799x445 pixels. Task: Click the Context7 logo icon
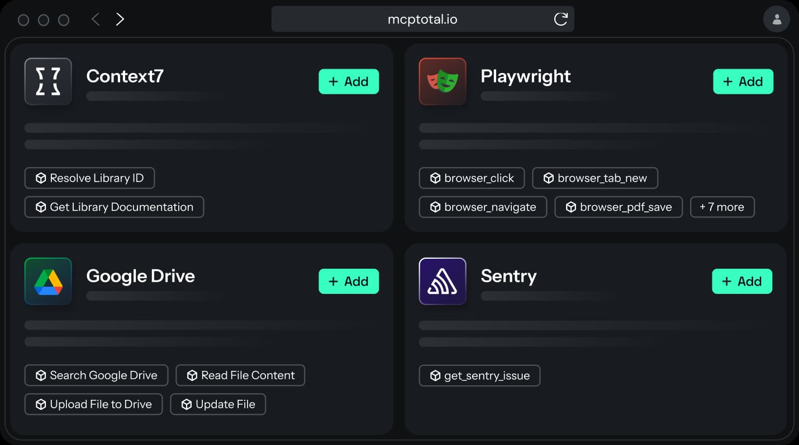pyautogui.click(x=48, y=81)
